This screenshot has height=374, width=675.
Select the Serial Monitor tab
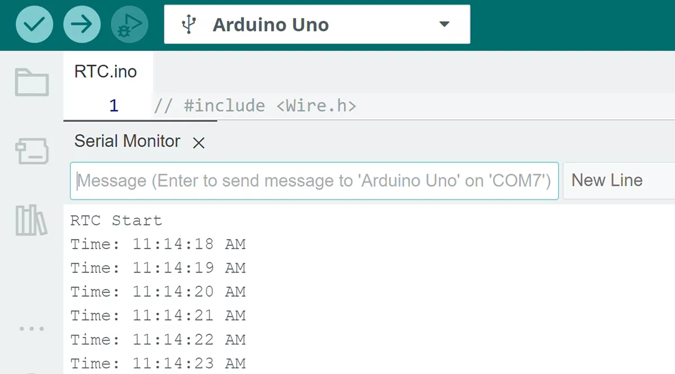[127, 141]
